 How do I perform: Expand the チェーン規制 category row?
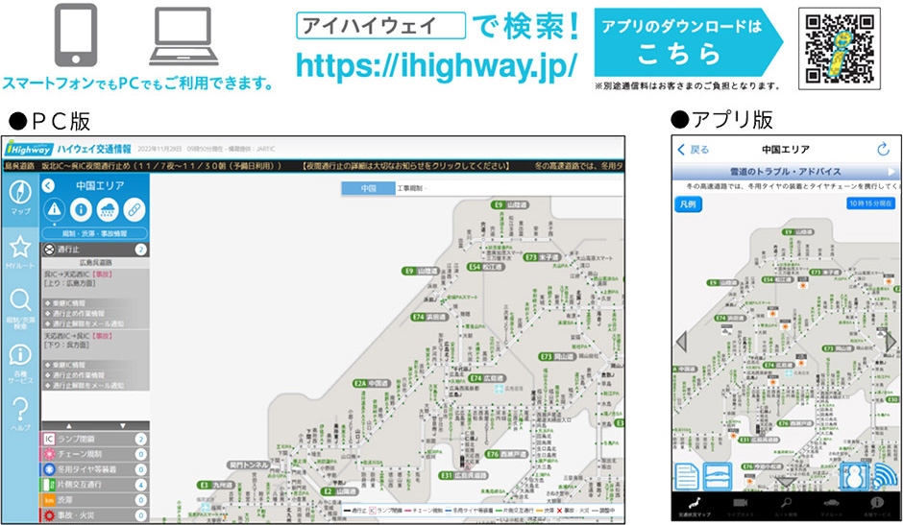(95, 454)
